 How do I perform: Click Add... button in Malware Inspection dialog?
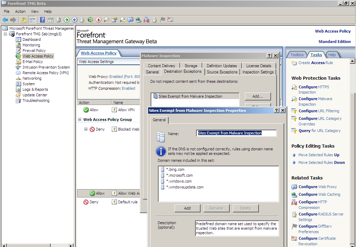[258, 96]
